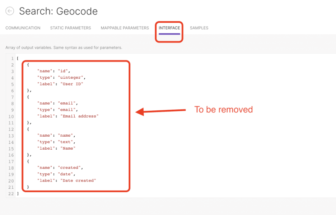
Task: Switch to the Communication tab
Action: [23, 28]
